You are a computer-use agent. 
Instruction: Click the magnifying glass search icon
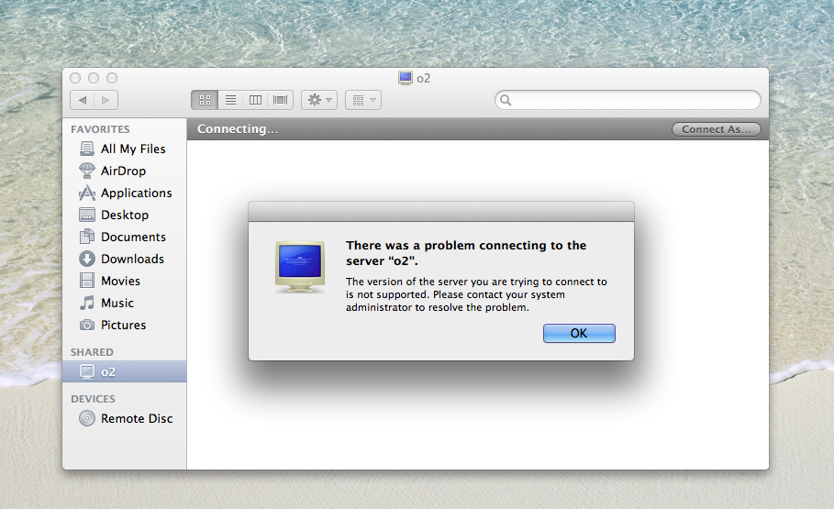[506, 100]
